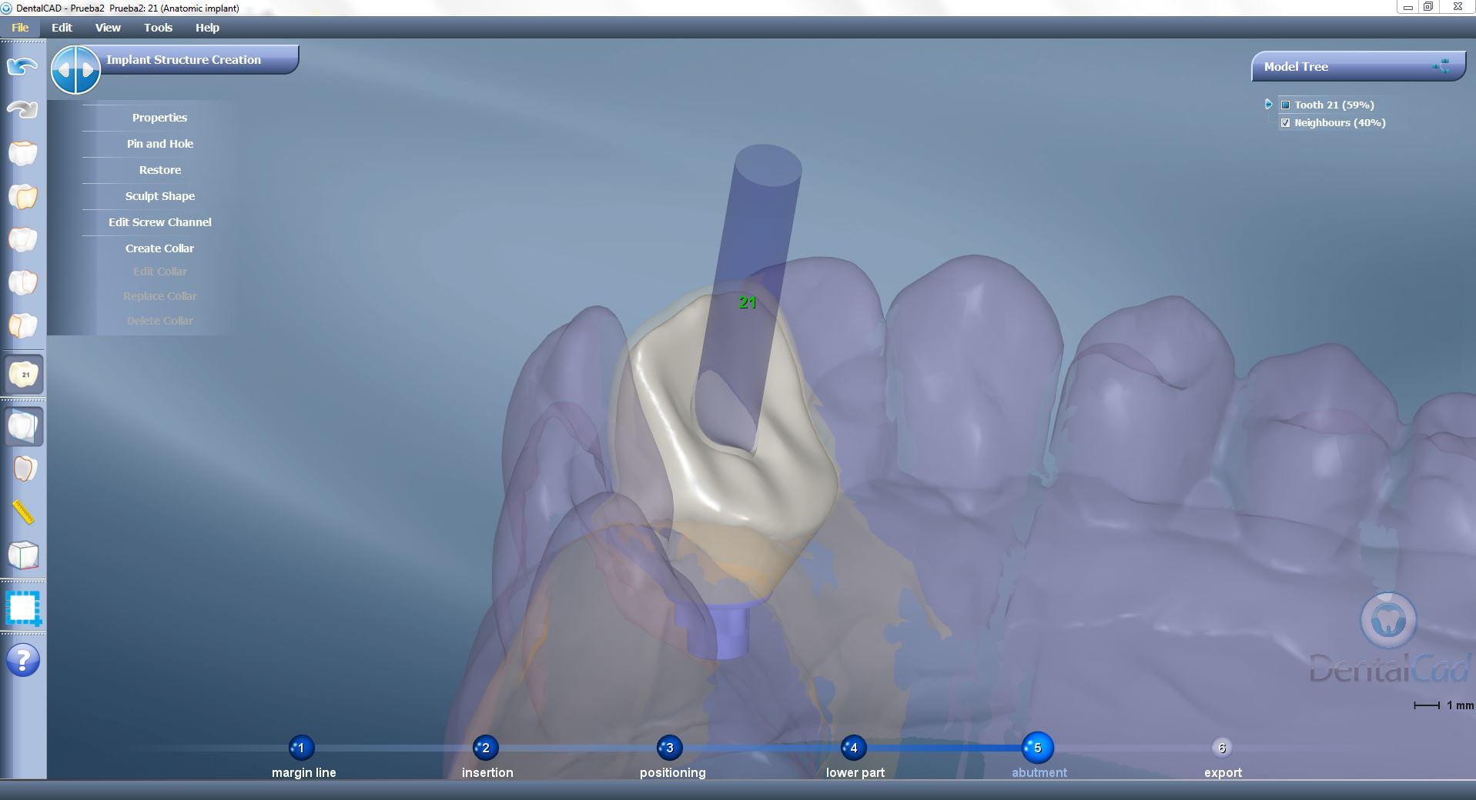Activate the 3D cube view tool

pyautogui.click(x=24, y=556)
